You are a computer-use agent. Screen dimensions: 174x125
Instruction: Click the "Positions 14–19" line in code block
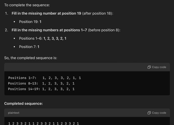pyautogui.click(x=41, y=89)
